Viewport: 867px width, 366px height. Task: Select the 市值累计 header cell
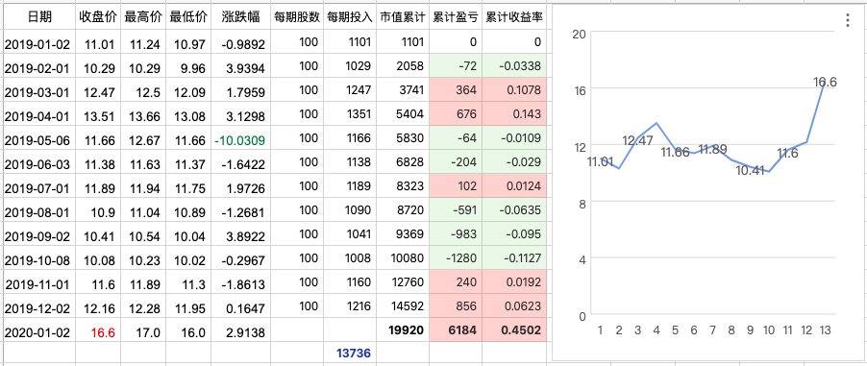coord(403,17)
